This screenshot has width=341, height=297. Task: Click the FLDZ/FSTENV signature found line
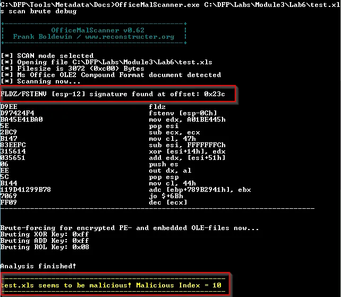coord(113,94)
